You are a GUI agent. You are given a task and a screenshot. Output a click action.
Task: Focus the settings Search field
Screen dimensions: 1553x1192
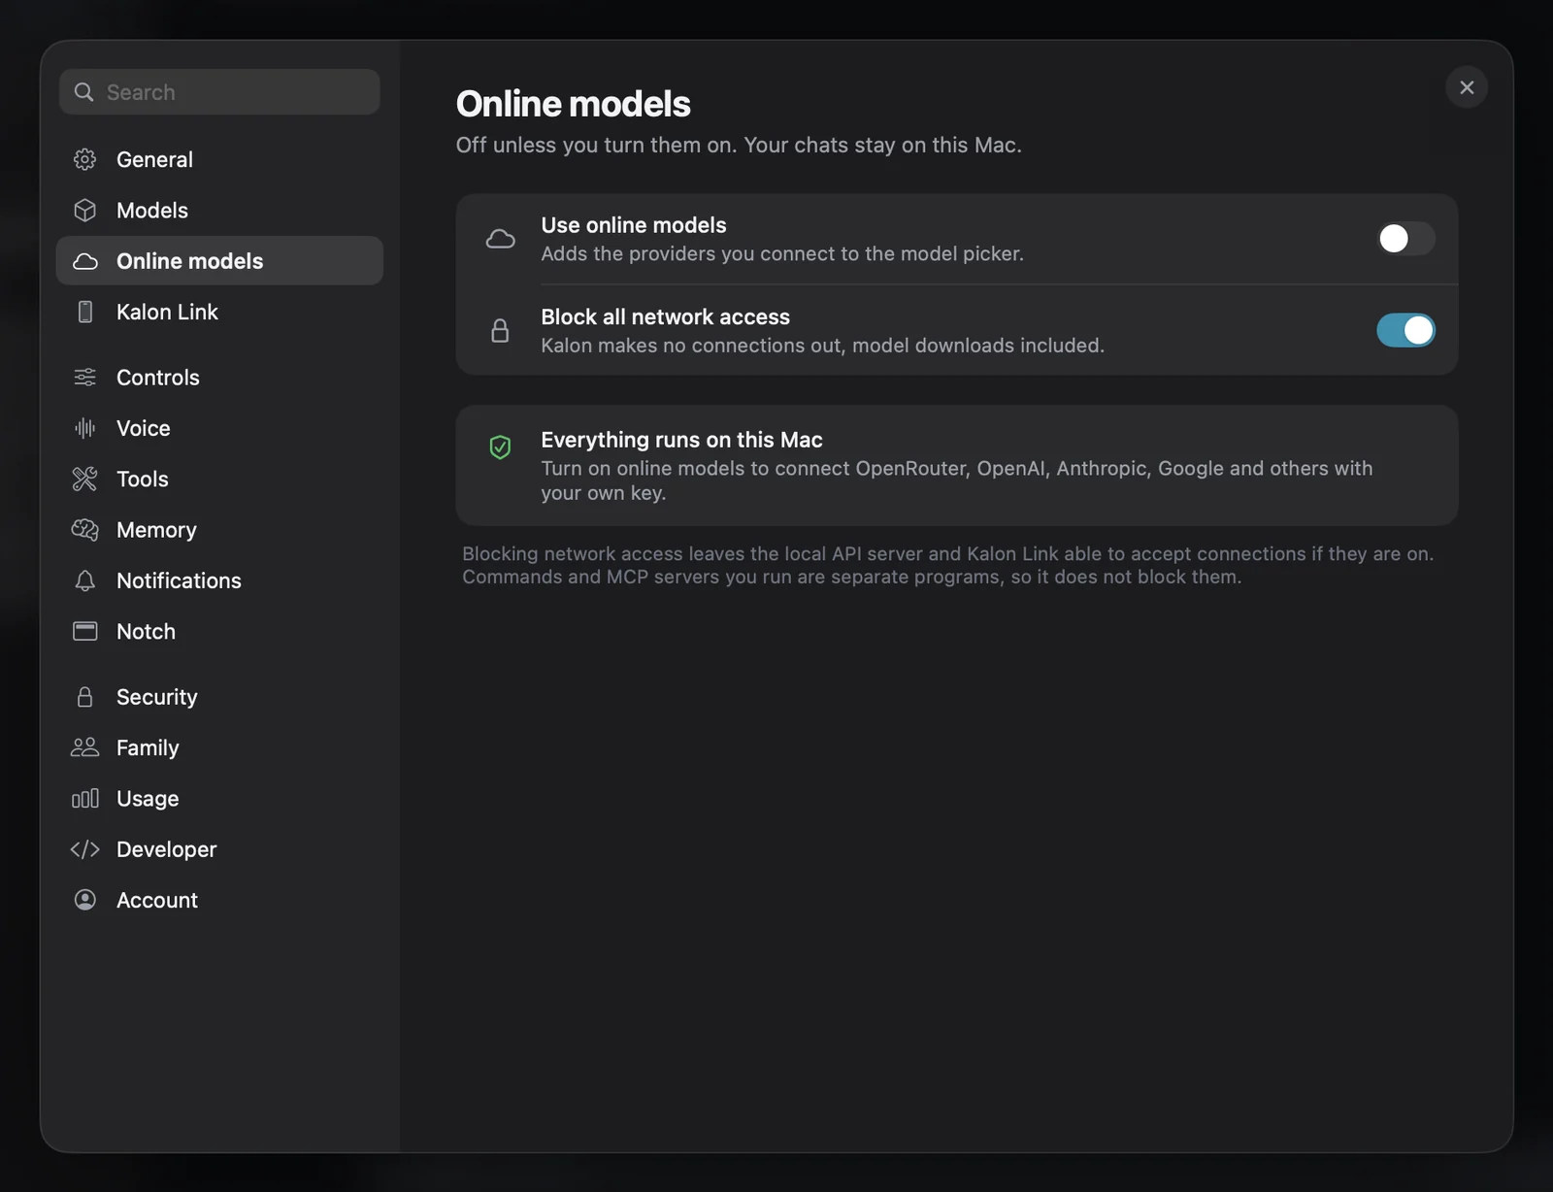219,92
